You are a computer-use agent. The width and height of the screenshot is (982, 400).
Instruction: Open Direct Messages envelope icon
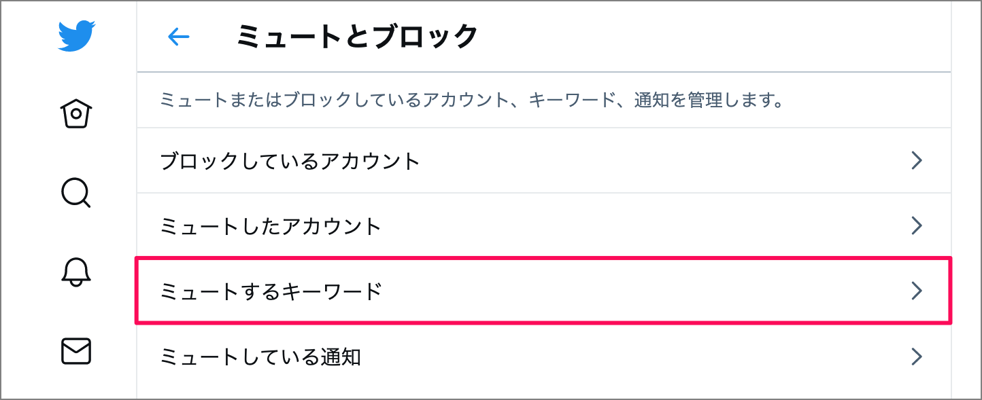(75, 352)
